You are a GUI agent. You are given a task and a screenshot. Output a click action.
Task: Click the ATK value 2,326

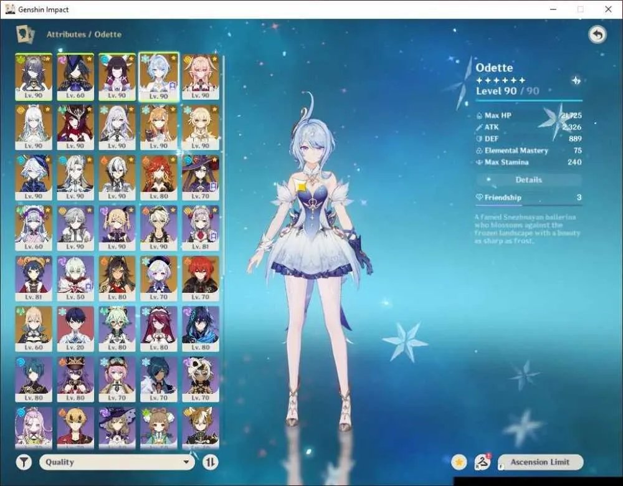(572, 127)
